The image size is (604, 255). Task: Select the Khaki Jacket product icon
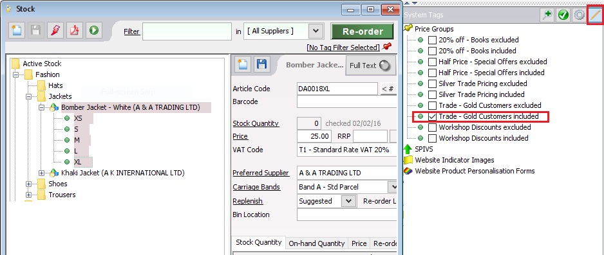click(54, 173)
